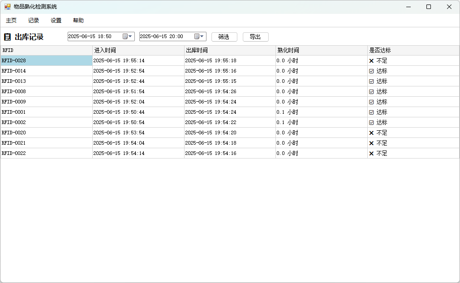Click the X 不足 icon for RFID-0021
Image resolution: width=460 pixels, height=283 pixels.
pos(371,143)
